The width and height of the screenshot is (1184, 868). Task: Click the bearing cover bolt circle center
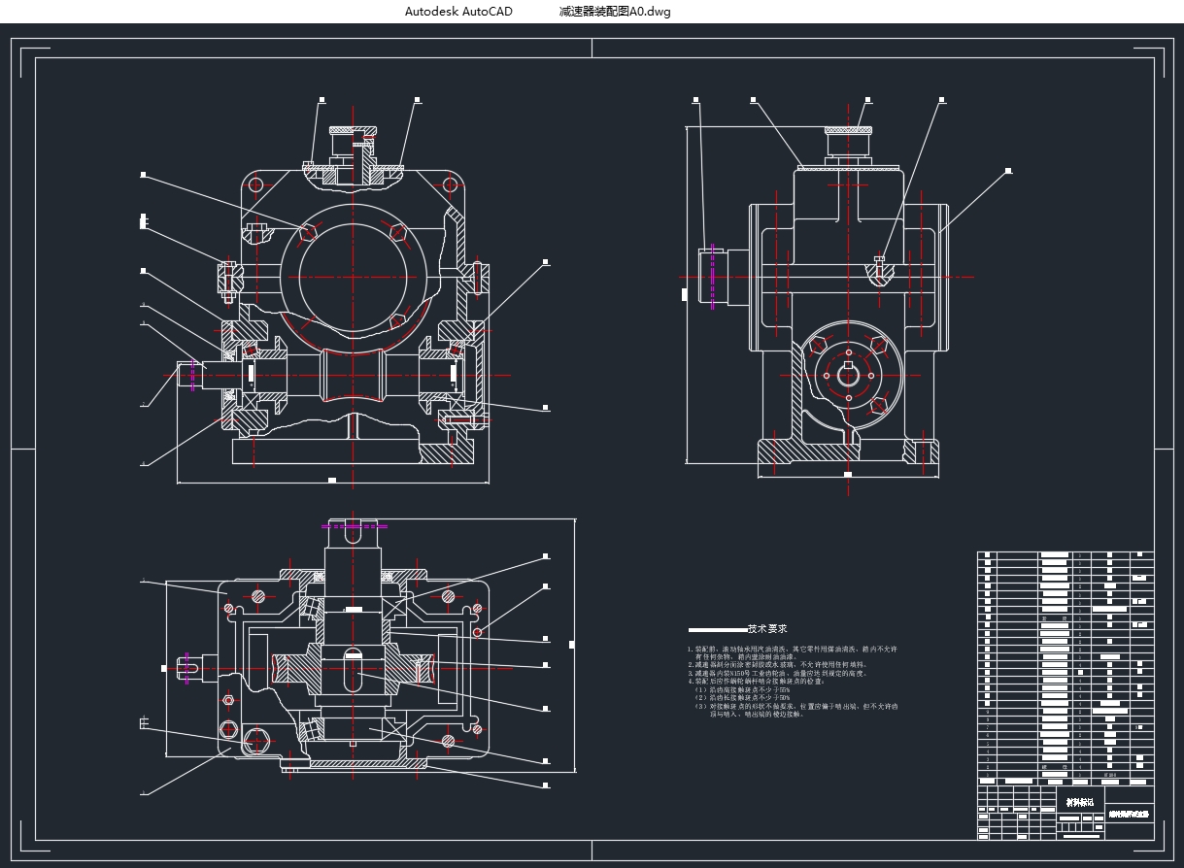848,375
